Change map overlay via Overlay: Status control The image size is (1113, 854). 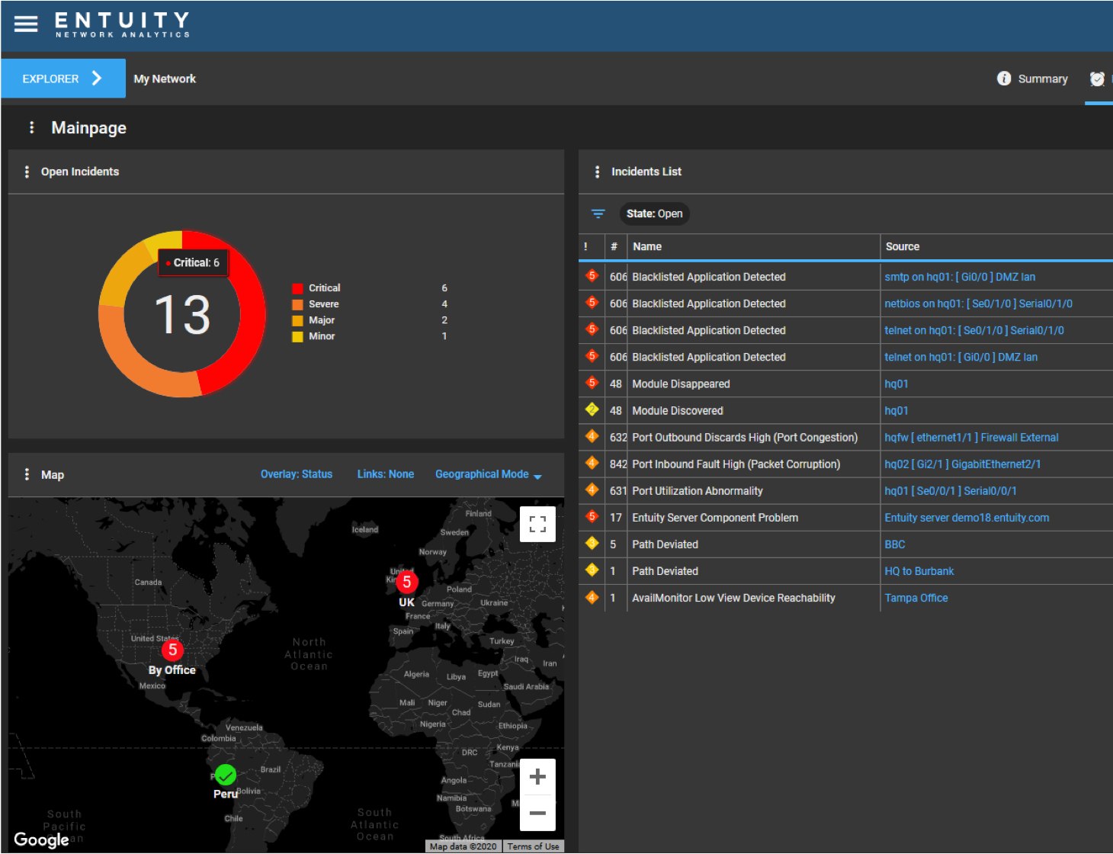click(297, 474)
